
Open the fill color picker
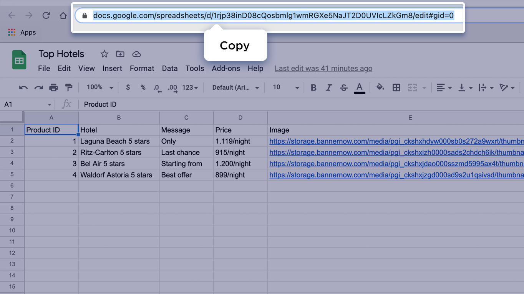(380, 87)
